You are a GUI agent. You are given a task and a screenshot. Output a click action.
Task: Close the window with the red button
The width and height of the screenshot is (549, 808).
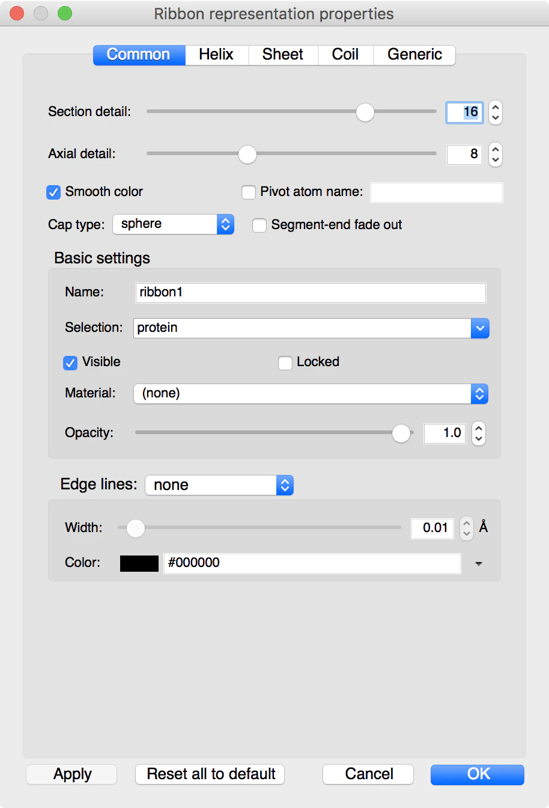pos(17,13)
